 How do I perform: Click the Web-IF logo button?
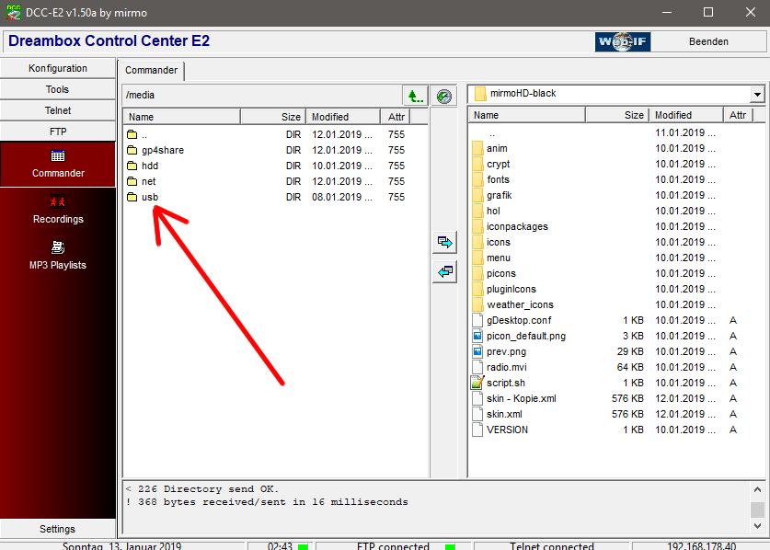tap(622, 42)
